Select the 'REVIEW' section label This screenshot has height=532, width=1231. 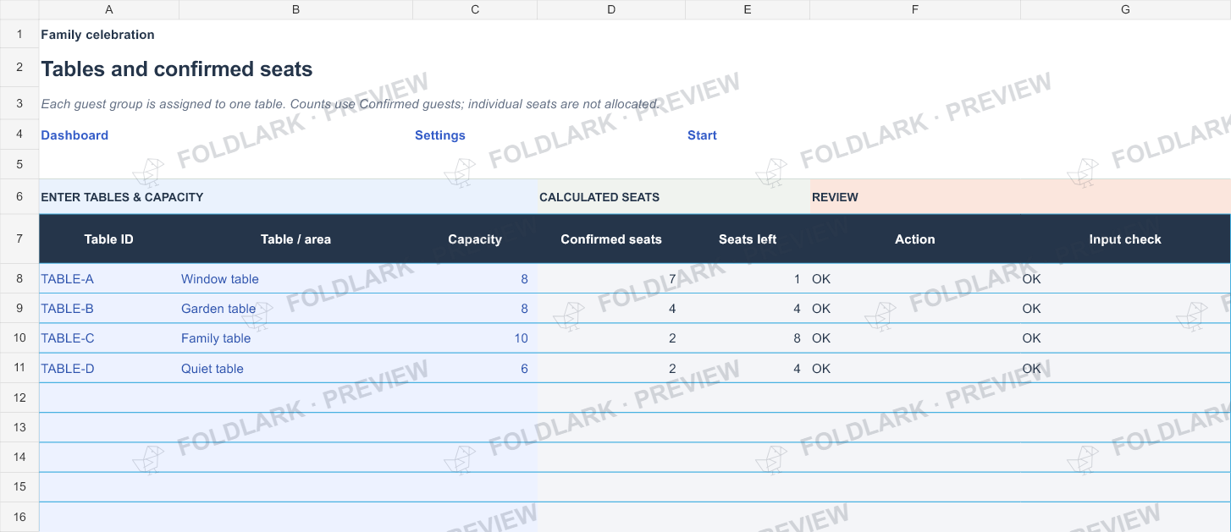pos(835,197)
